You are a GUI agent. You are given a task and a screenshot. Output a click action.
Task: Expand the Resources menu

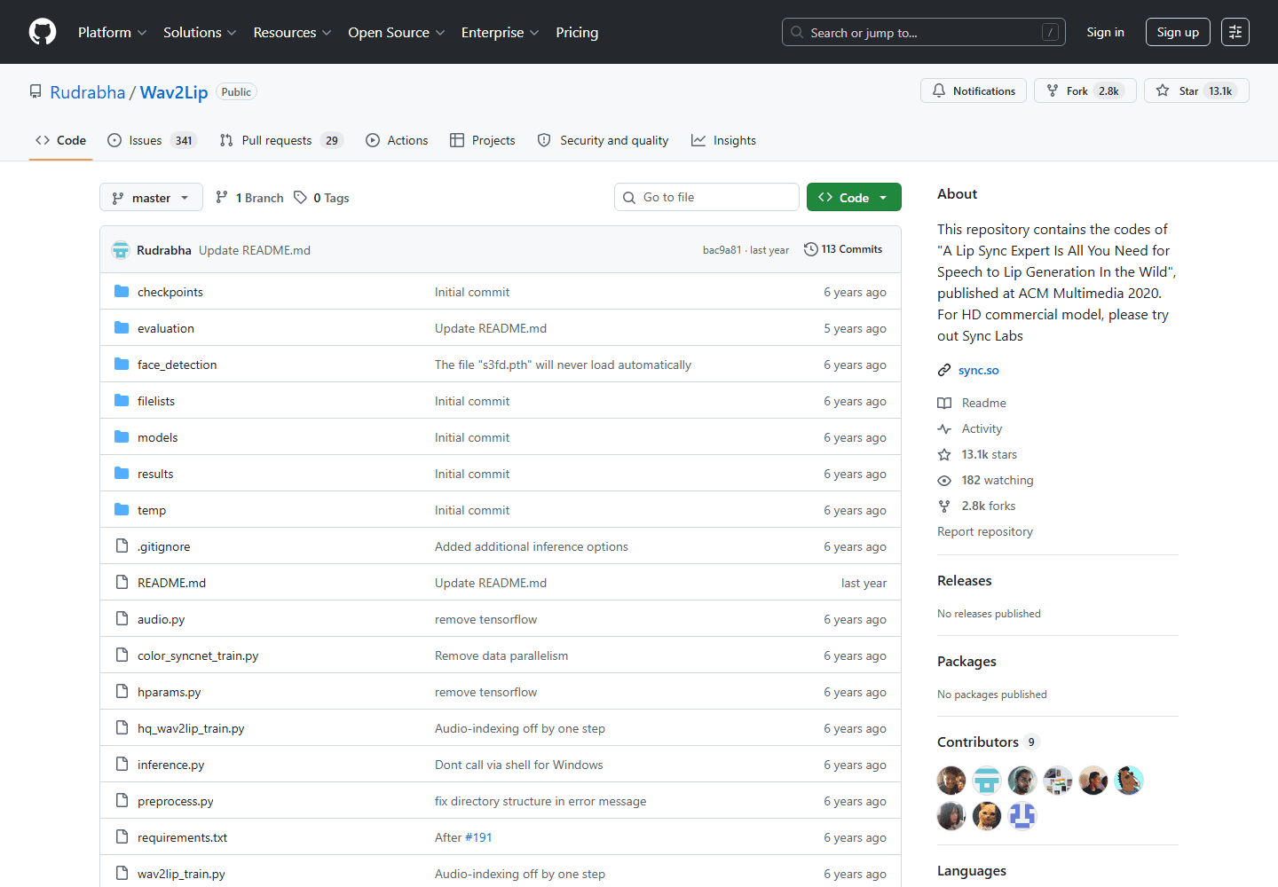coord(292,32)
